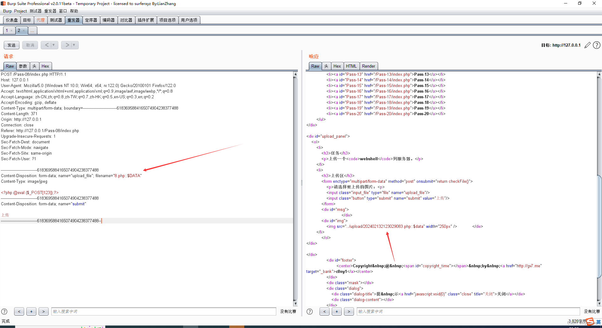Switch to the 插件扩展 tab
Screen dimensions: 602x328
[146, 20]
